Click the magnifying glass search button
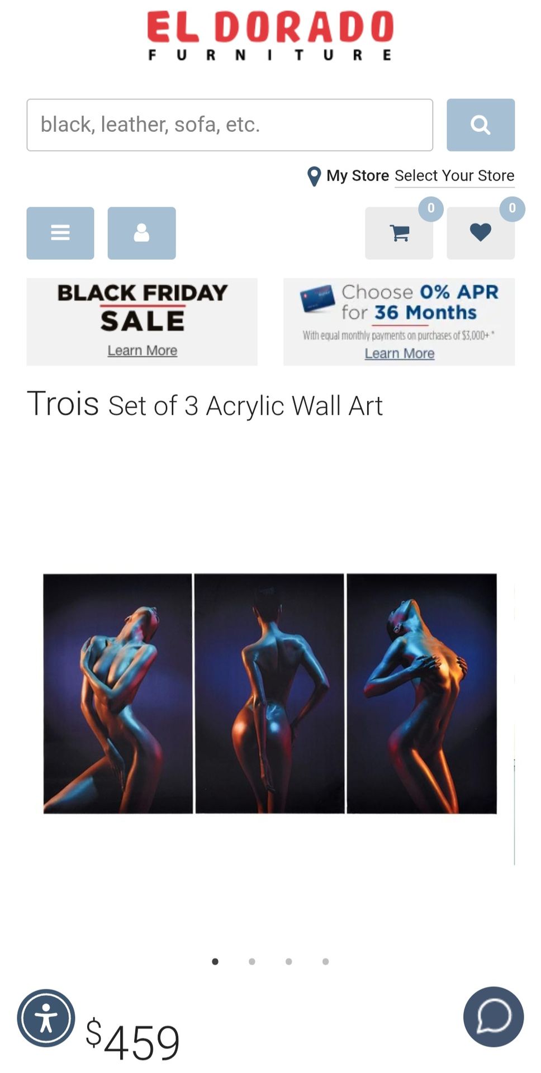Viewport: 541px width, 1073px height. [x=480, y=125]
